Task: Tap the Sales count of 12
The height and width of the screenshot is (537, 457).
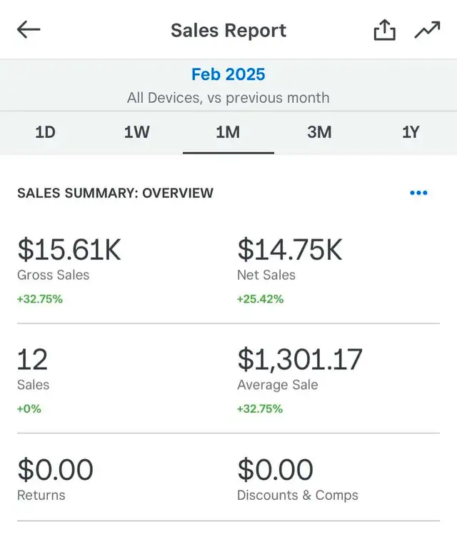Action: [33, 360]
